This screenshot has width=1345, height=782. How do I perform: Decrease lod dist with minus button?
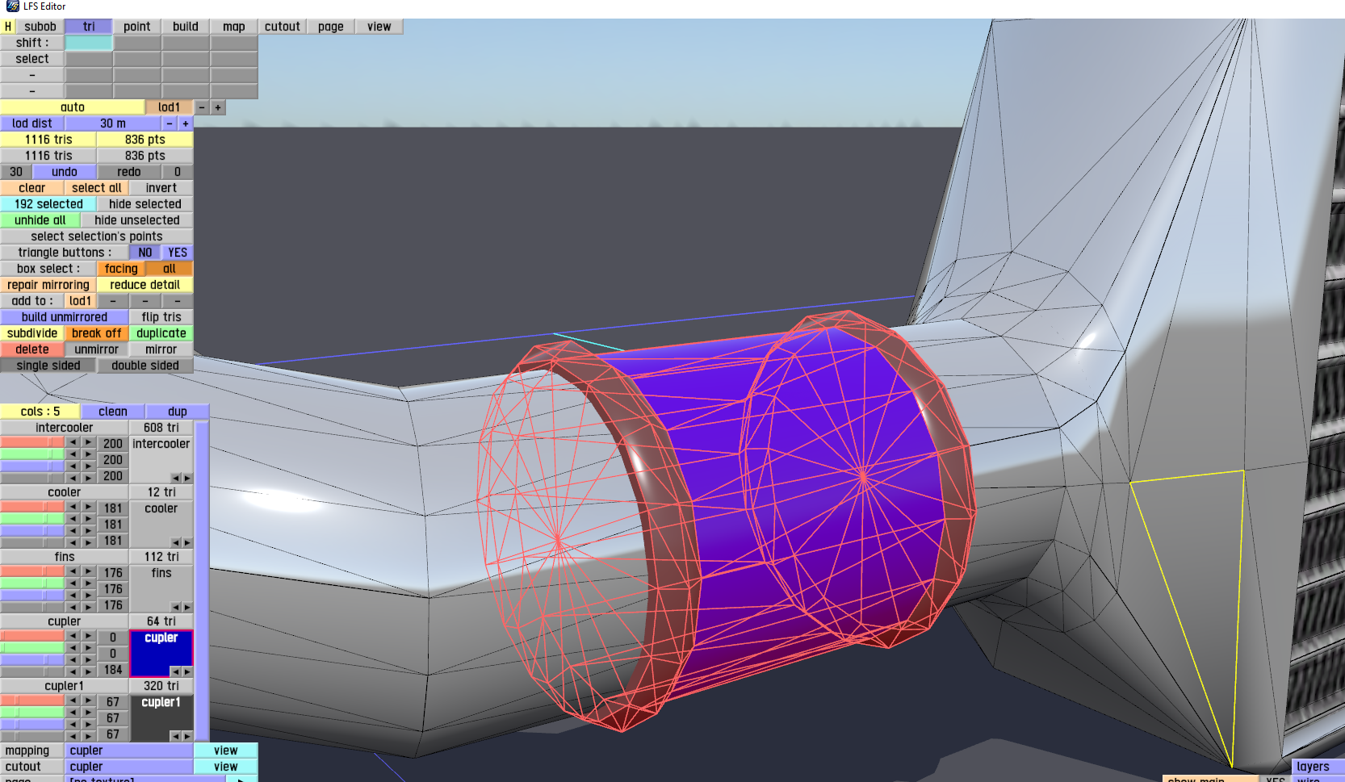pos(170,123)
